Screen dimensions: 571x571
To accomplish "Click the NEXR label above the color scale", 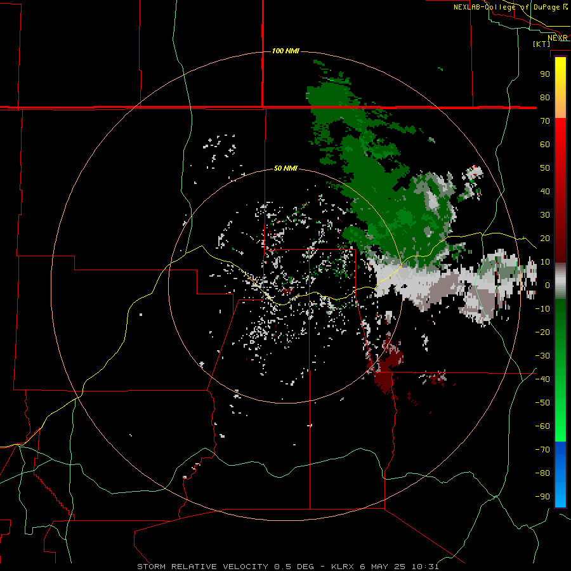I will (x=558, y=37).
